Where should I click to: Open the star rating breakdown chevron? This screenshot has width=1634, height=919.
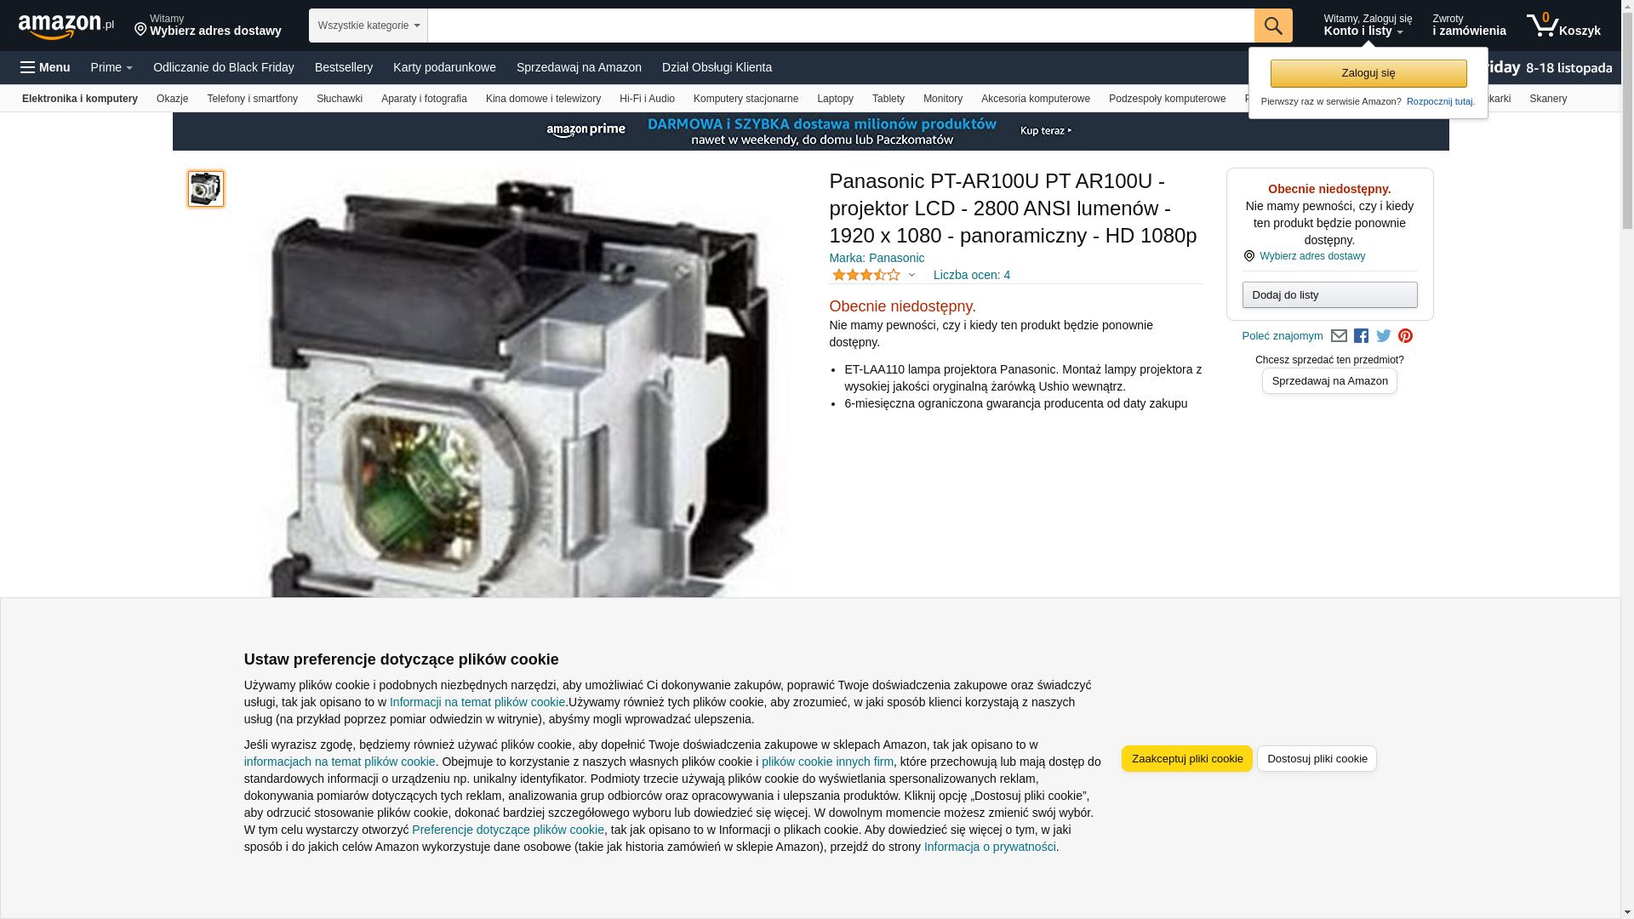(911, 275)
